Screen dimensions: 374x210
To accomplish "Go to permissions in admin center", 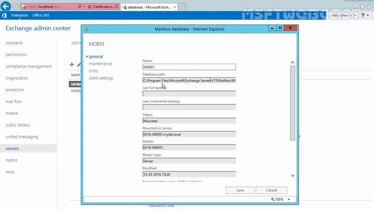I will (16, 54).
